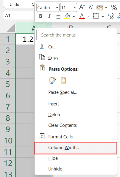Screen dimensions: 120x177
Task: Select row 3 header
Action: point(8,62)
